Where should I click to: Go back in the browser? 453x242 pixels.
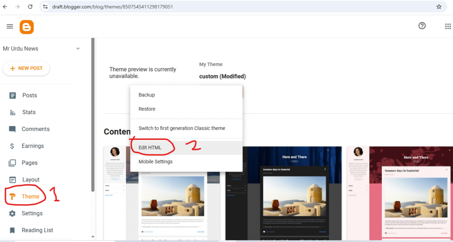pyautogui.click(x=5, y=7)
